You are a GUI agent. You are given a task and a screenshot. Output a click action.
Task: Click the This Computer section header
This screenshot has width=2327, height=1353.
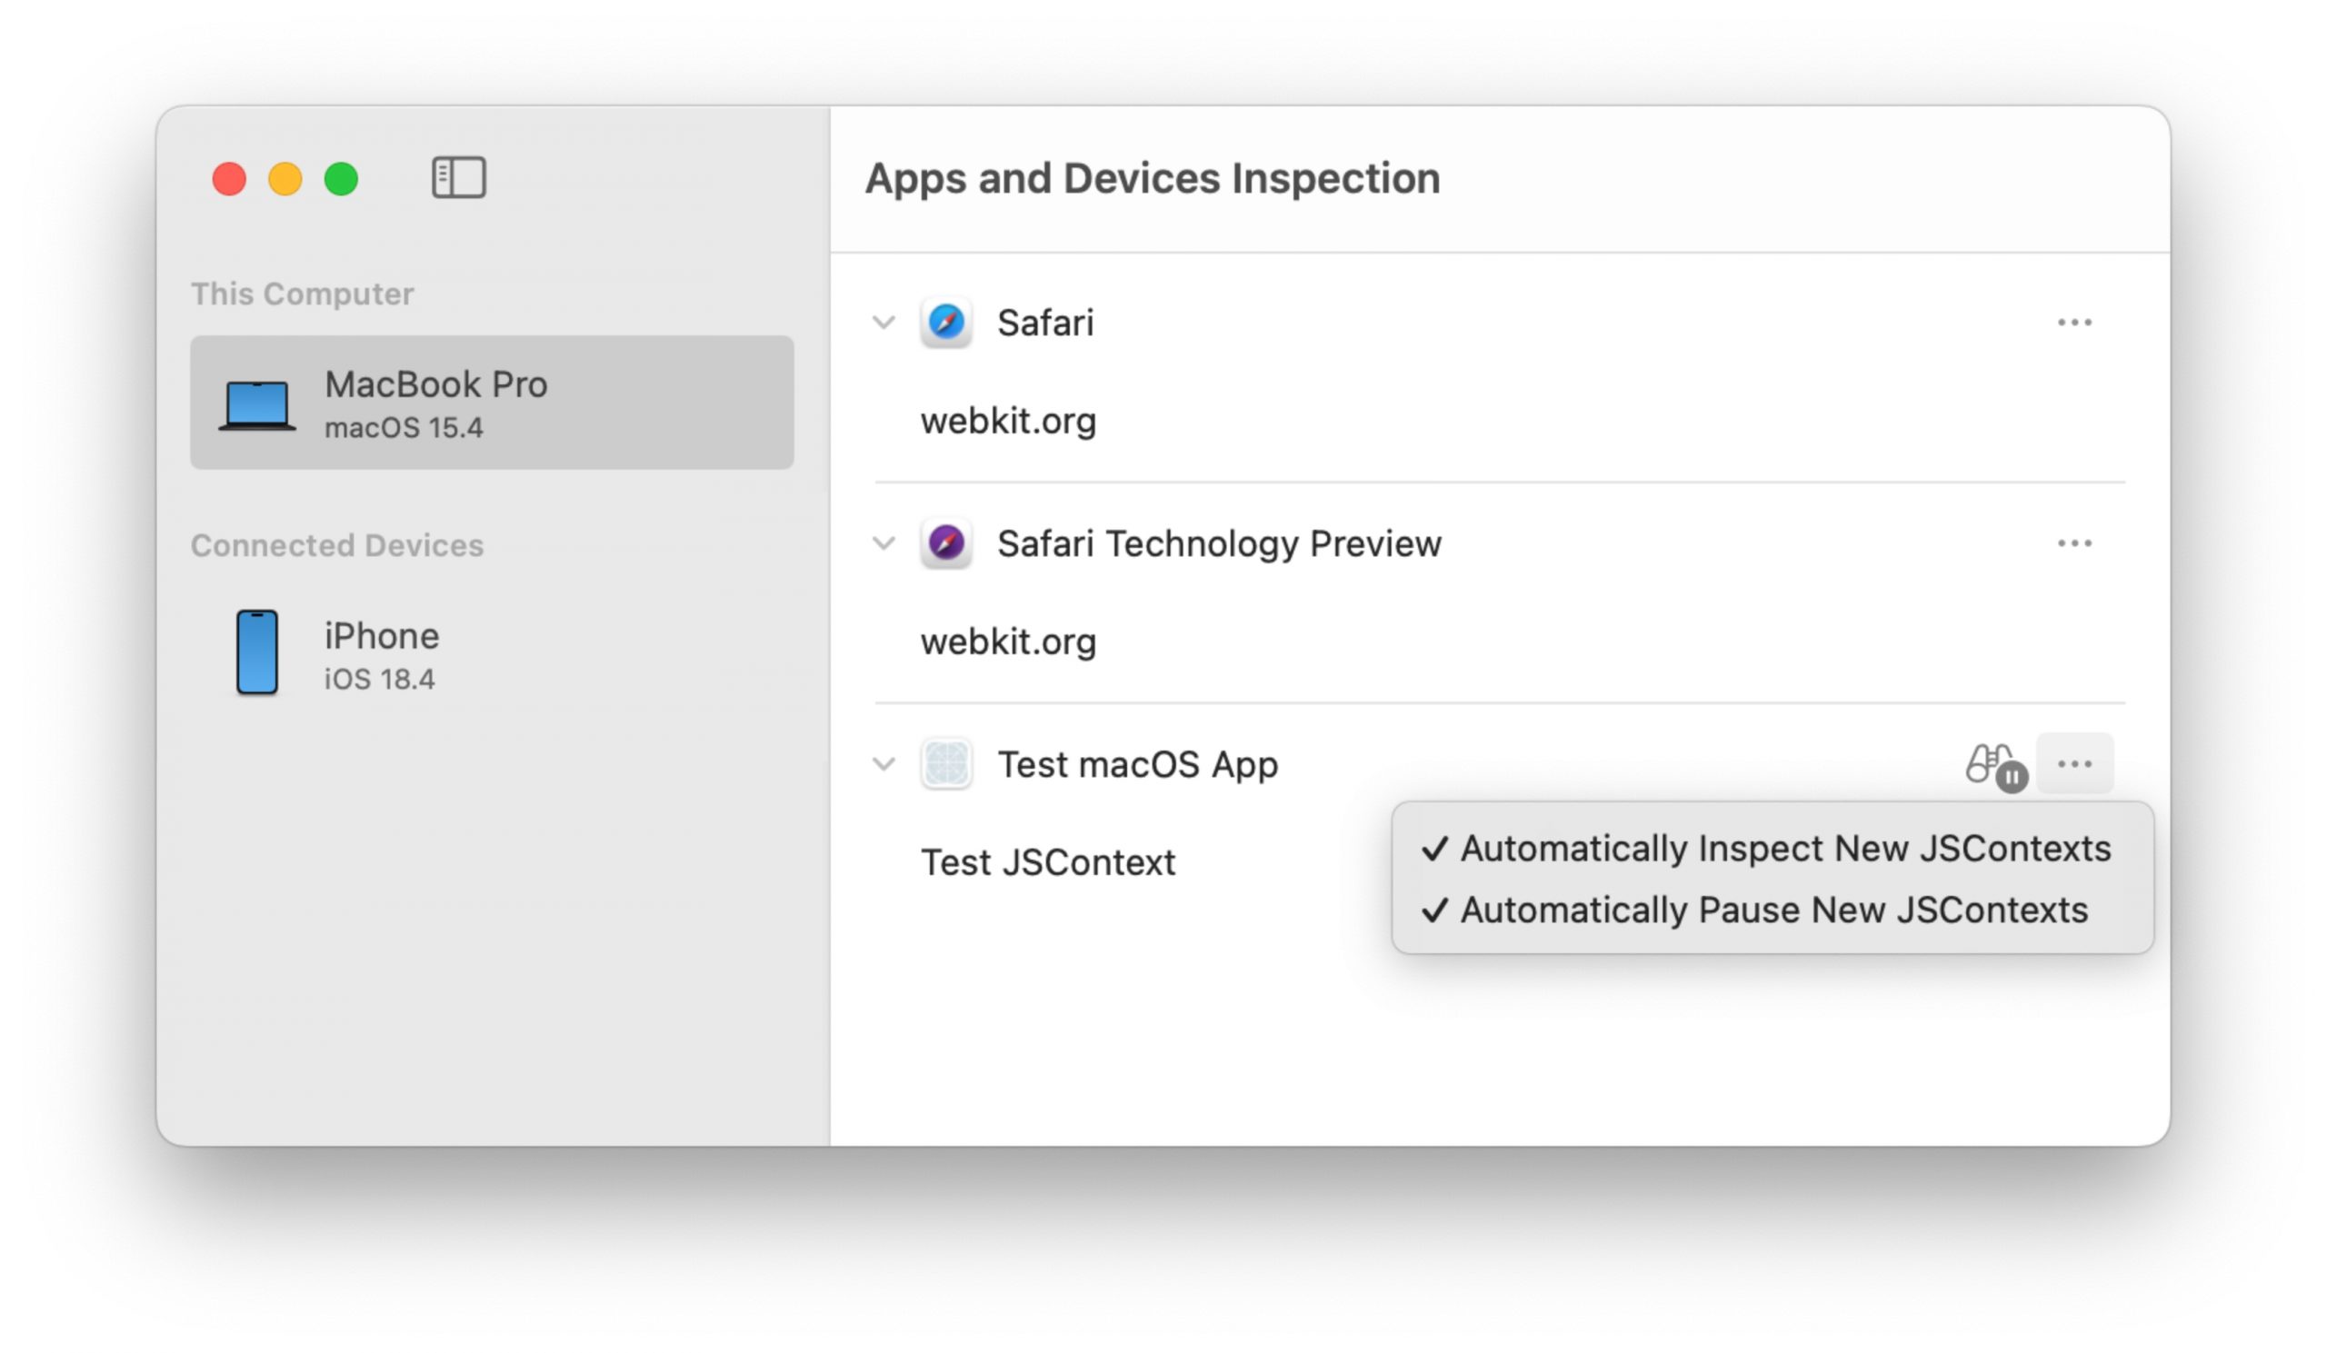point(302,293)
